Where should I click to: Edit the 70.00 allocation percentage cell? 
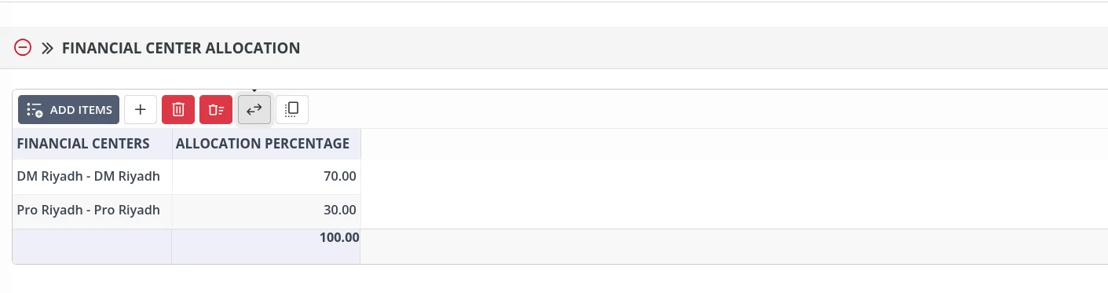266,177
